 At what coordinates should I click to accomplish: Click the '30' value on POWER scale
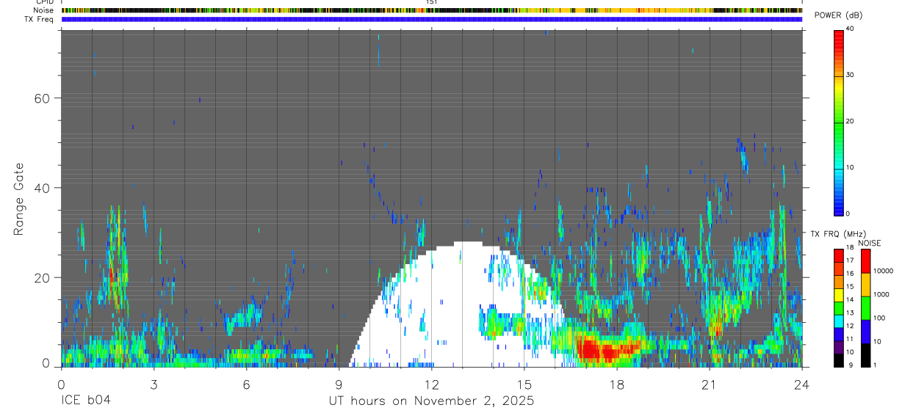click(851, 75)
